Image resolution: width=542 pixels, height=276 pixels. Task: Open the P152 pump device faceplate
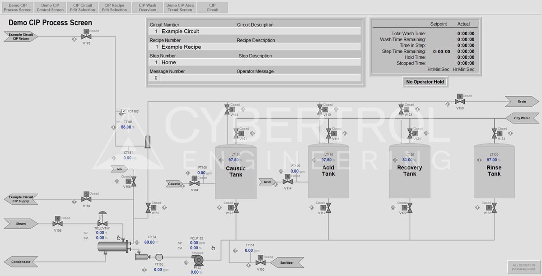(x=198, y=261)
